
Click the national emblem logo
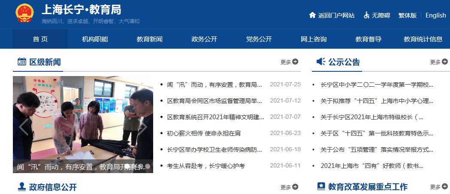pos(24,15)
